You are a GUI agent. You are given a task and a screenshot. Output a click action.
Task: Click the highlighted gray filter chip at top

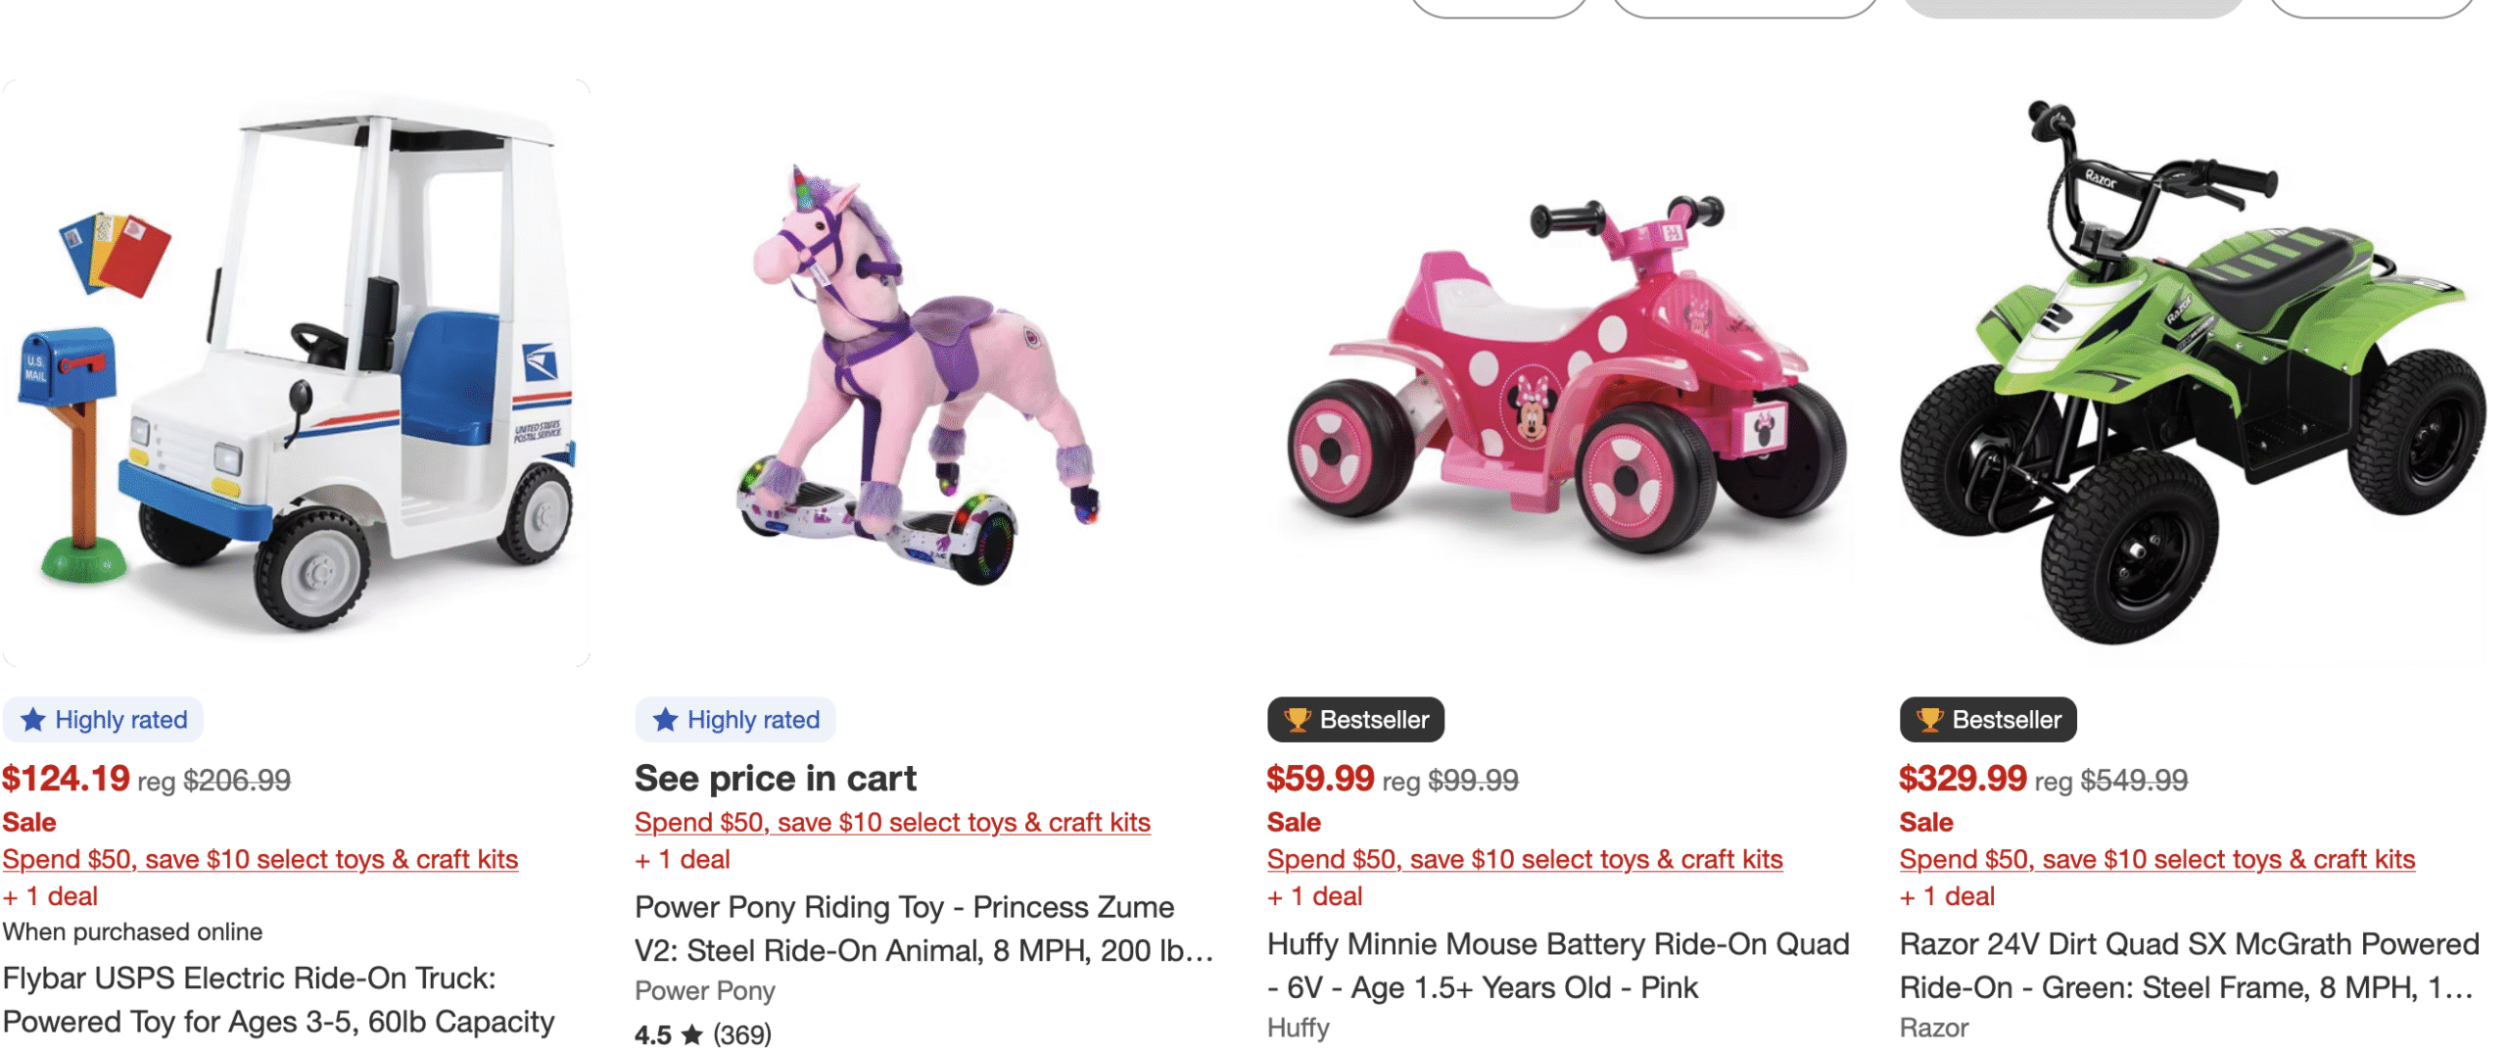(x=2074, y=8)
